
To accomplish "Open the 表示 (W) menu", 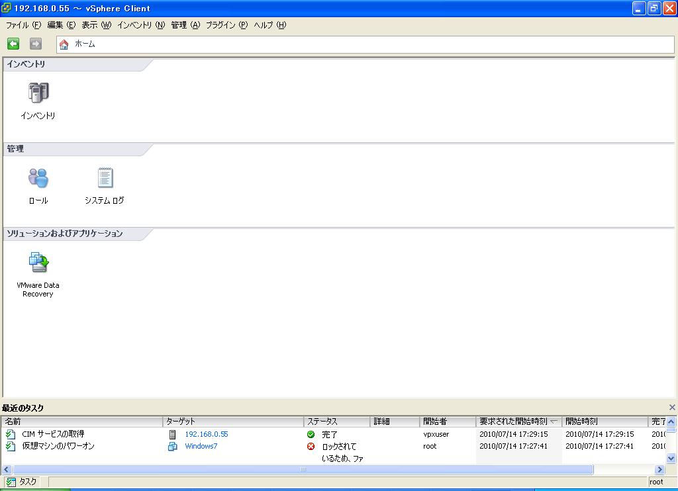I will click(97, 25).
